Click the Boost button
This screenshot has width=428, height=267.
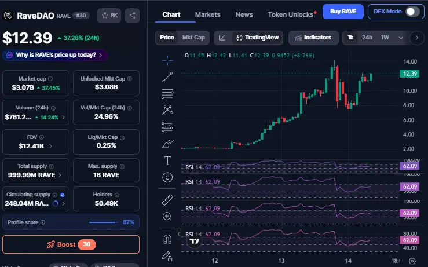[x=71, y=244]
